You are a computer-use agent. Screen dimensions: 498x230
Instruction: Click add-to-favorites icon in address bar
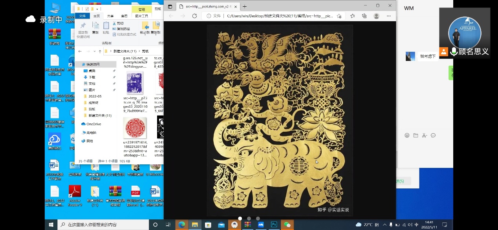click(339, 16)
